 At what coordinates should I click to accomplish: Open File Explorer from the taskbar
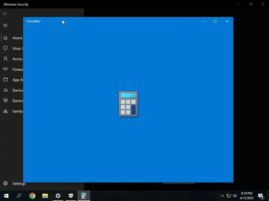click(45, 196)
